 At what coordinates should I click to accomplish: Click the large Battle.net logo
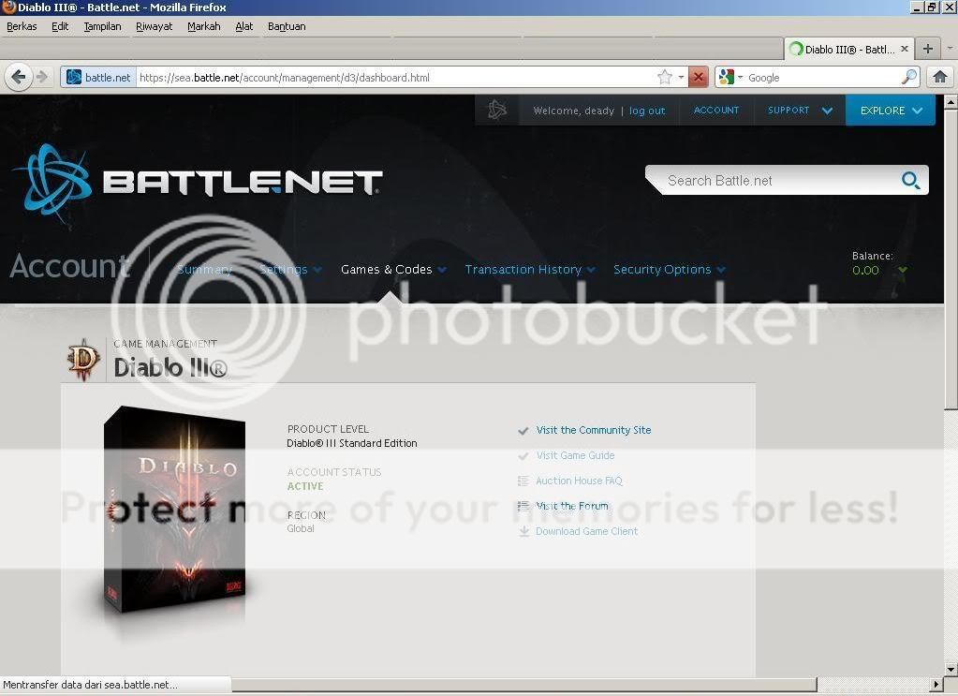pyautogui.click(x=197, y=182)
